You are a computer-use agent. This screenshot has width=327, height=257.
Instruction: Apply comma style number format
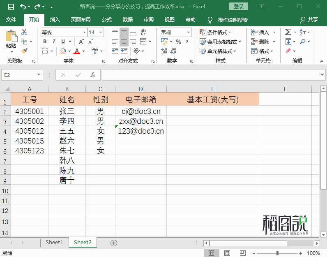[187, 42]
